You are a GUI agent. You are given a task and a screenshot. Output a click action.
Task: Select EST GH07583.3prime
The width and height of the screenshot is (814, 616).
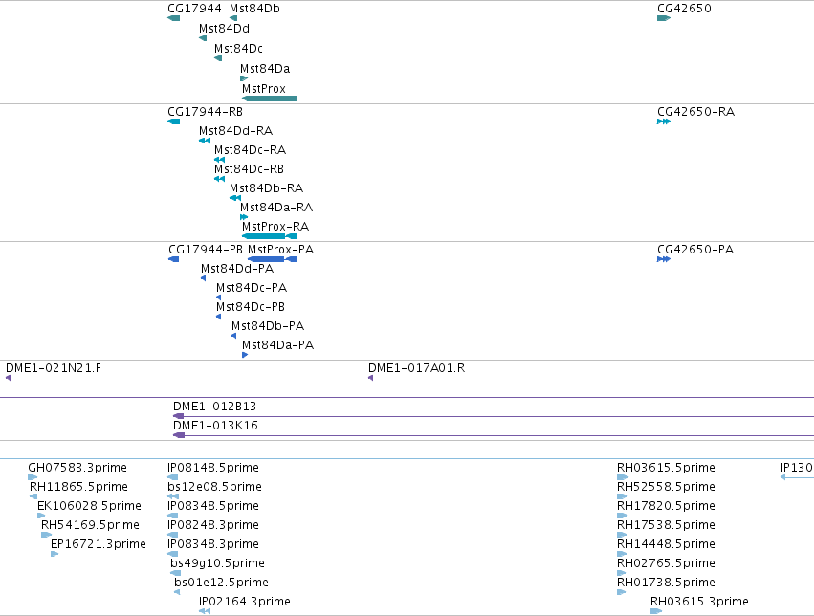pos(77,468)
